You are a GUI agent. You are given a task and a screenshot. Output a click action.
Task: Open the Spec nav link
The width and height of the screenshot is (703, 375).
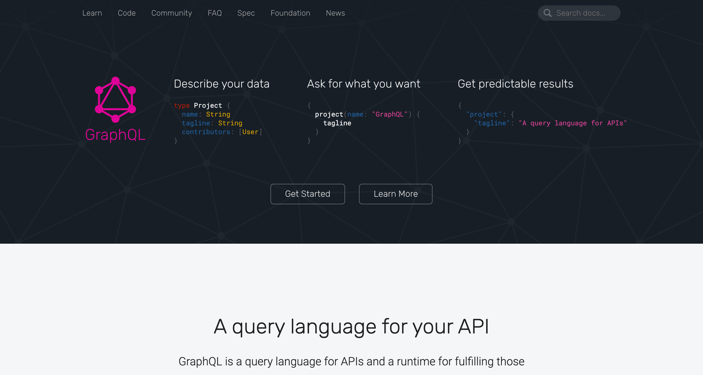pos(246,13)
